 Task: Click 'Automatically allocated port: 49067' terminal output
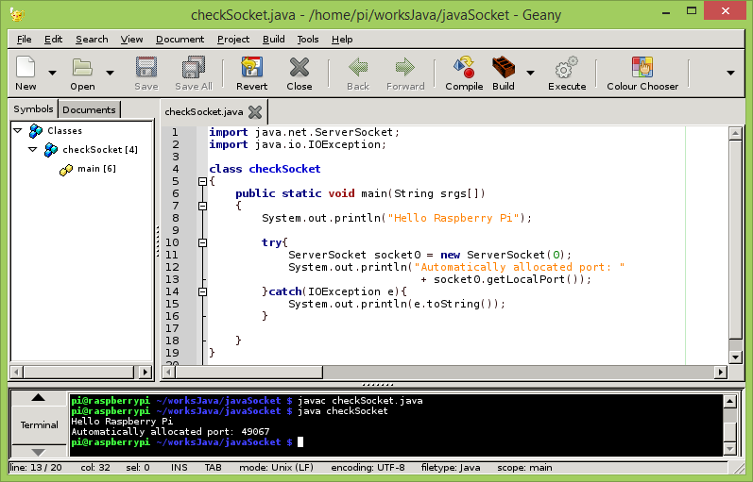(x=170, y=432)
